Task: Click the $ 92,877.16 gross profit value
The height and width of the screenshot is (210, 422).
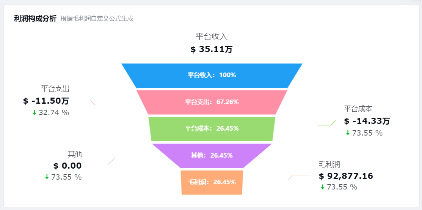Action: (x=346, y=176)
